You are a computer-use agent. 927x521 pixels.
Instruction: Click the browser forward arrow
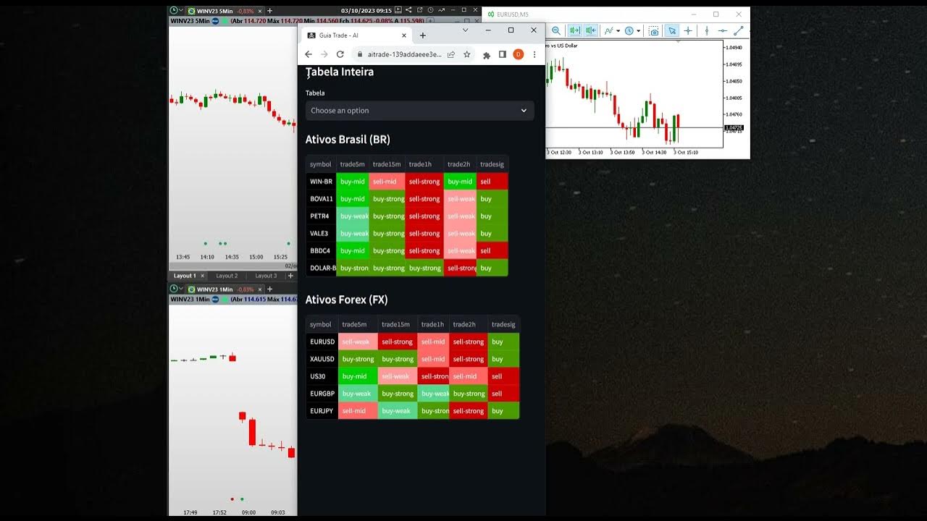[324, 54]
